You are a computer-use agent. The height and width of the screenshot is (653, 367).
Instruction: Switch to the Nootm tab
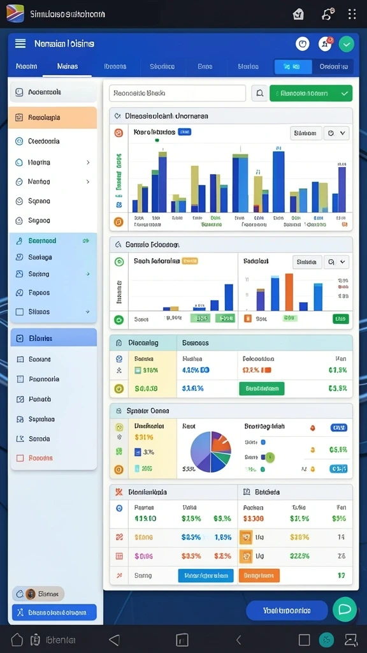click(26, 66)
